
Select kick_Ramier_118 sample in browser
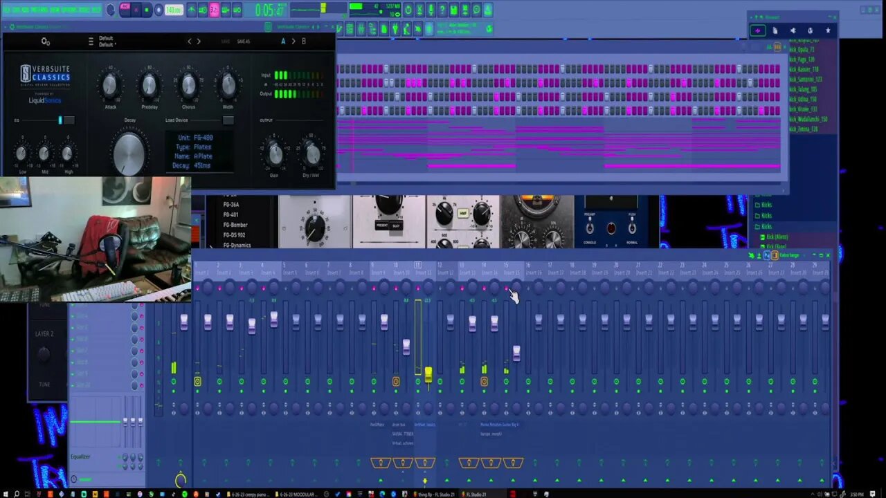(x=804, y=69)
